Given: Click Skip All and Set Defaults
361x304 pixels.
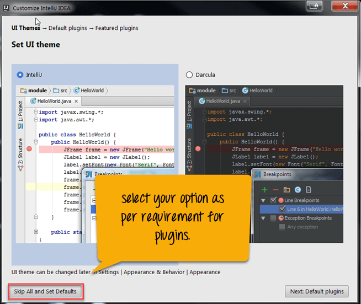Looking at the screenshot, I should [x=45, y=291].
